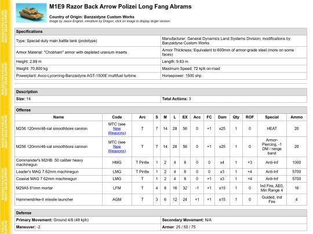Screen dimensions: 313x234
Task: Click the Defense section header
Action: [161, 213]
